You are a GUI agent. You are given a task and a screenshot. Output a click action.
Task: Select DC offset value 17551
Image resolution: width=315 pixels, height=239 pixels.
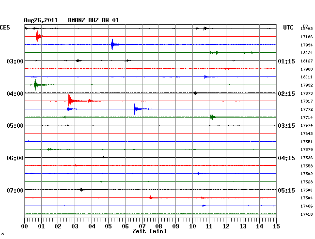(x=307, y=142)
